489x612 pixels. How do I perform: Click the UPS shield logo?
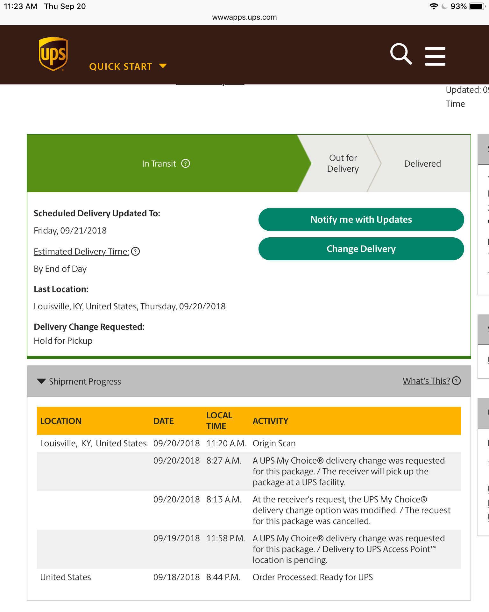coord(53,54)
